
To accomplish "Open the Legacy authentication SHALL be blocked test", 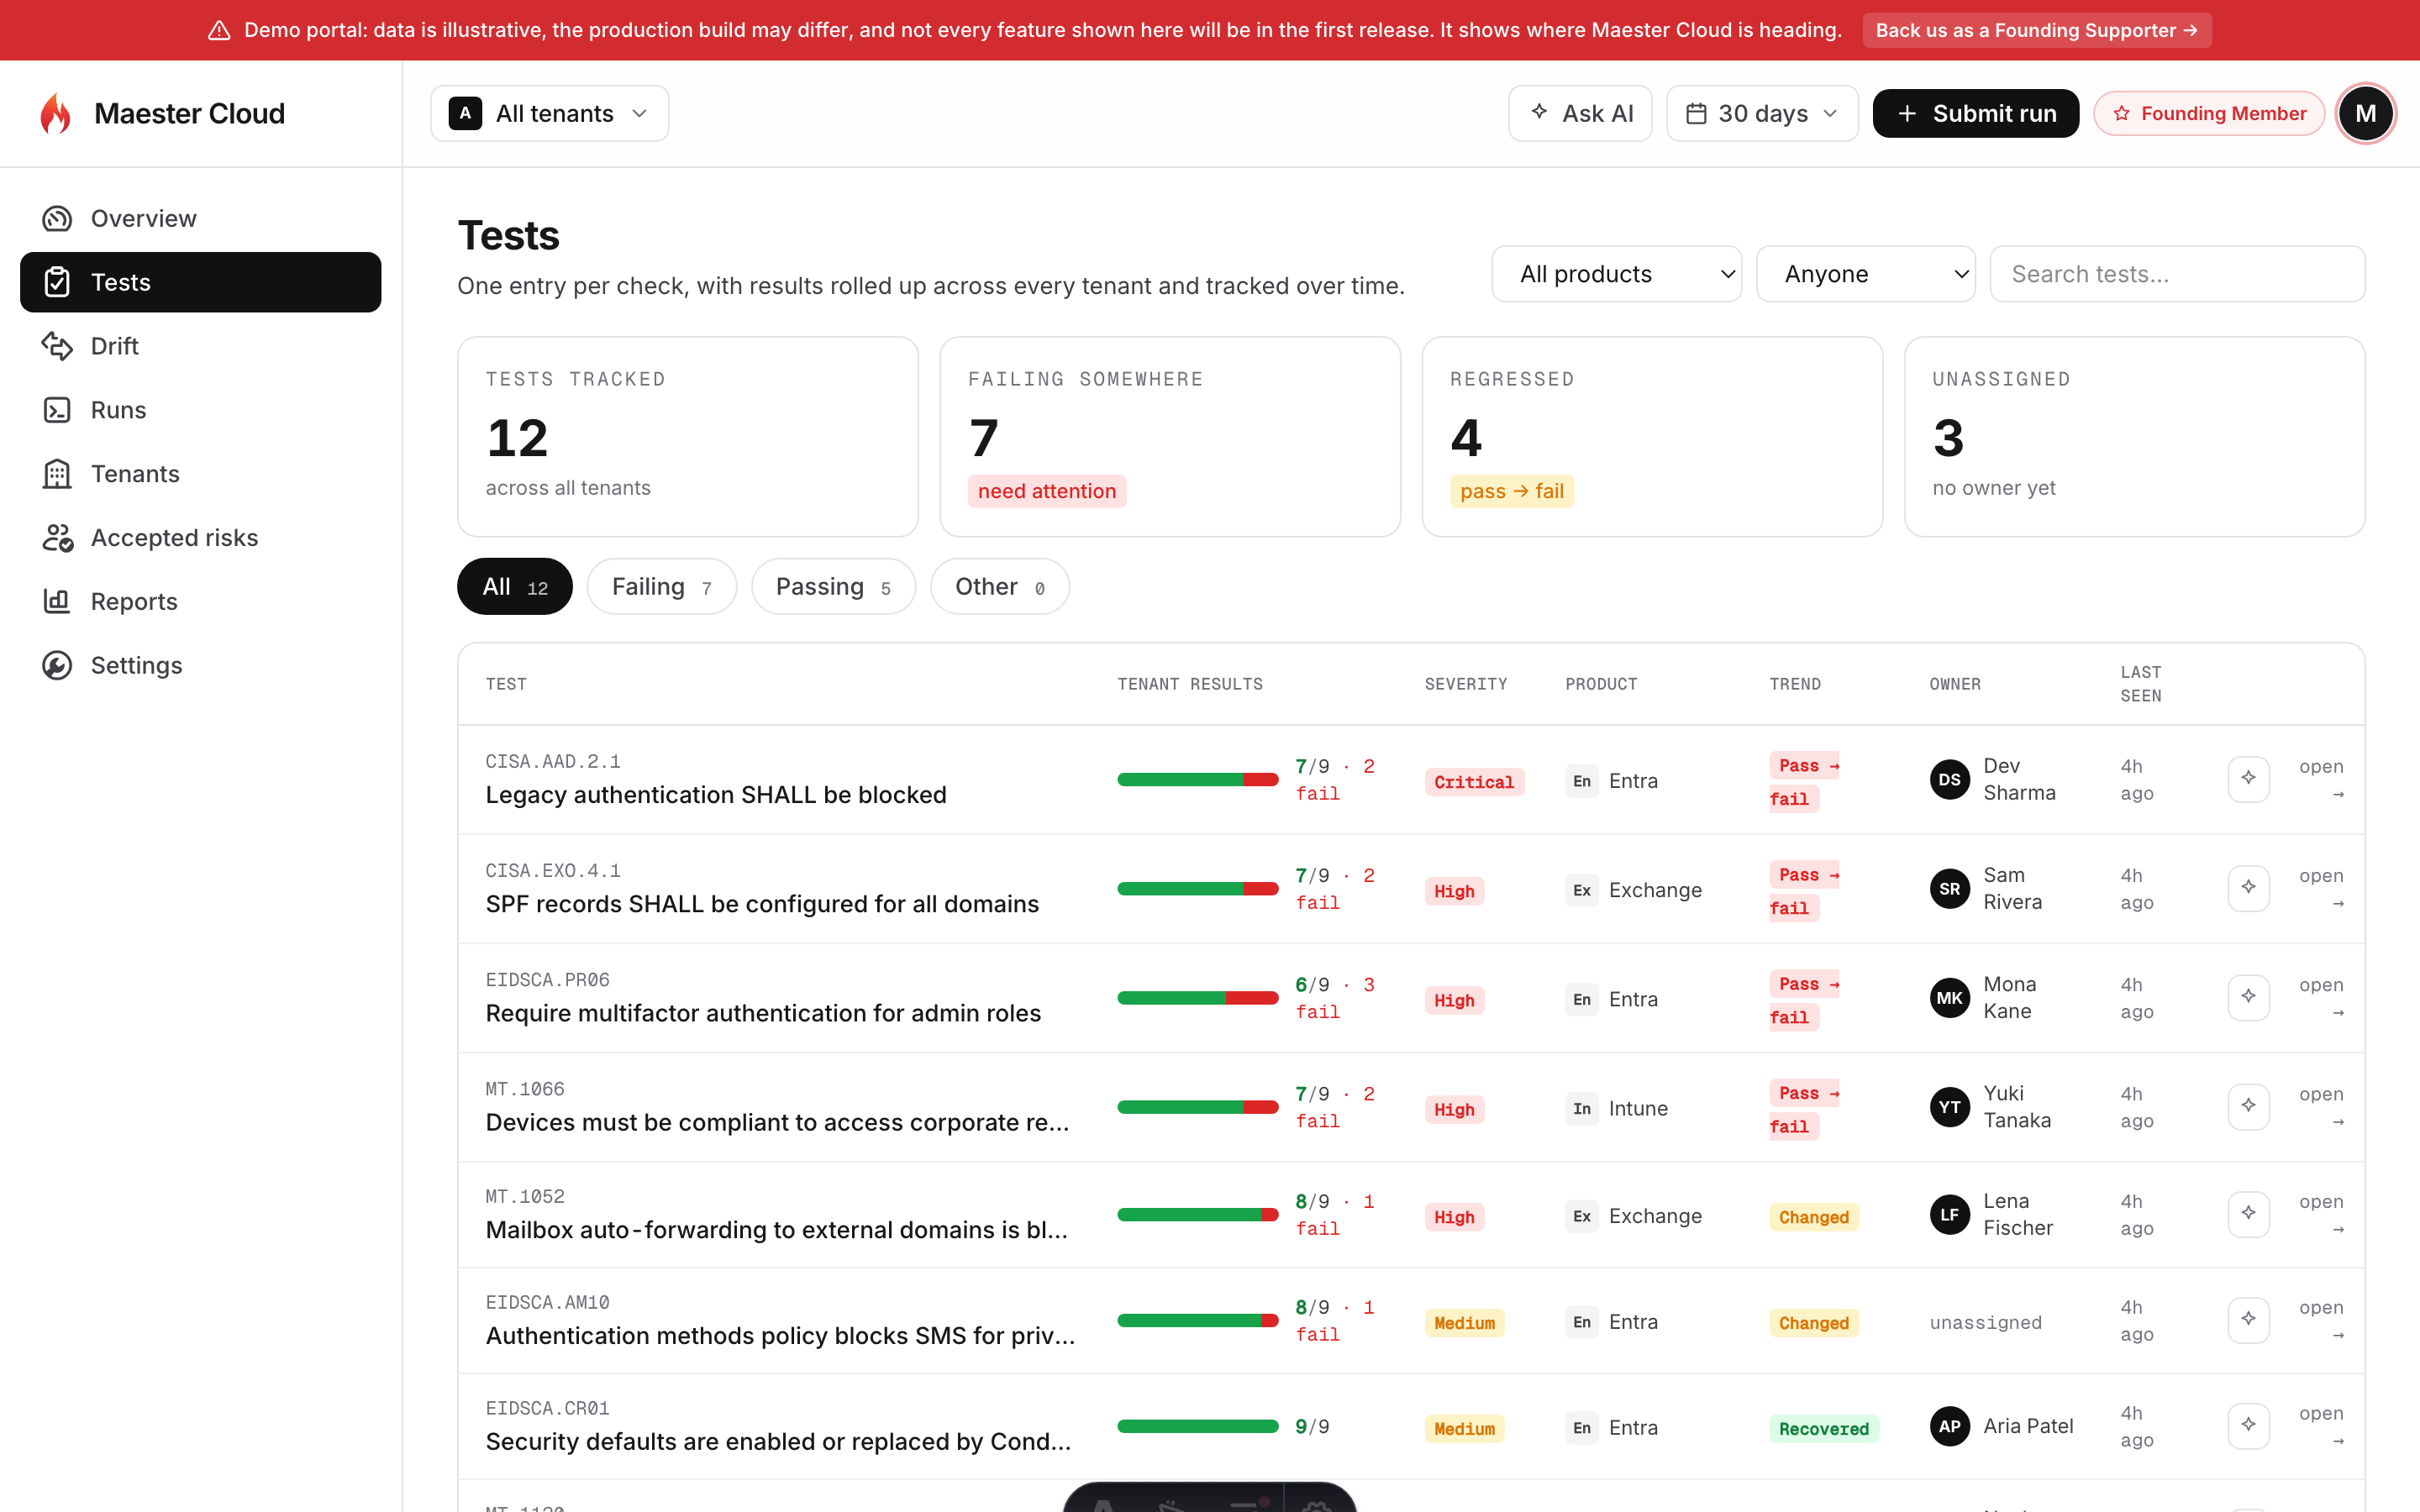I will pos(716,795).
